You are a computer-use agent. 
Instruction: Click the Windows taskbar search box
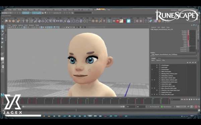tap(23, 116)
